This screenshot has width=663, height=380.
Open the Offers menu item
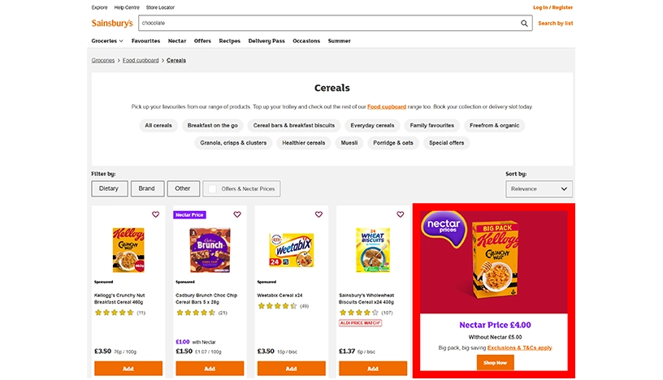tap(202, 41)
